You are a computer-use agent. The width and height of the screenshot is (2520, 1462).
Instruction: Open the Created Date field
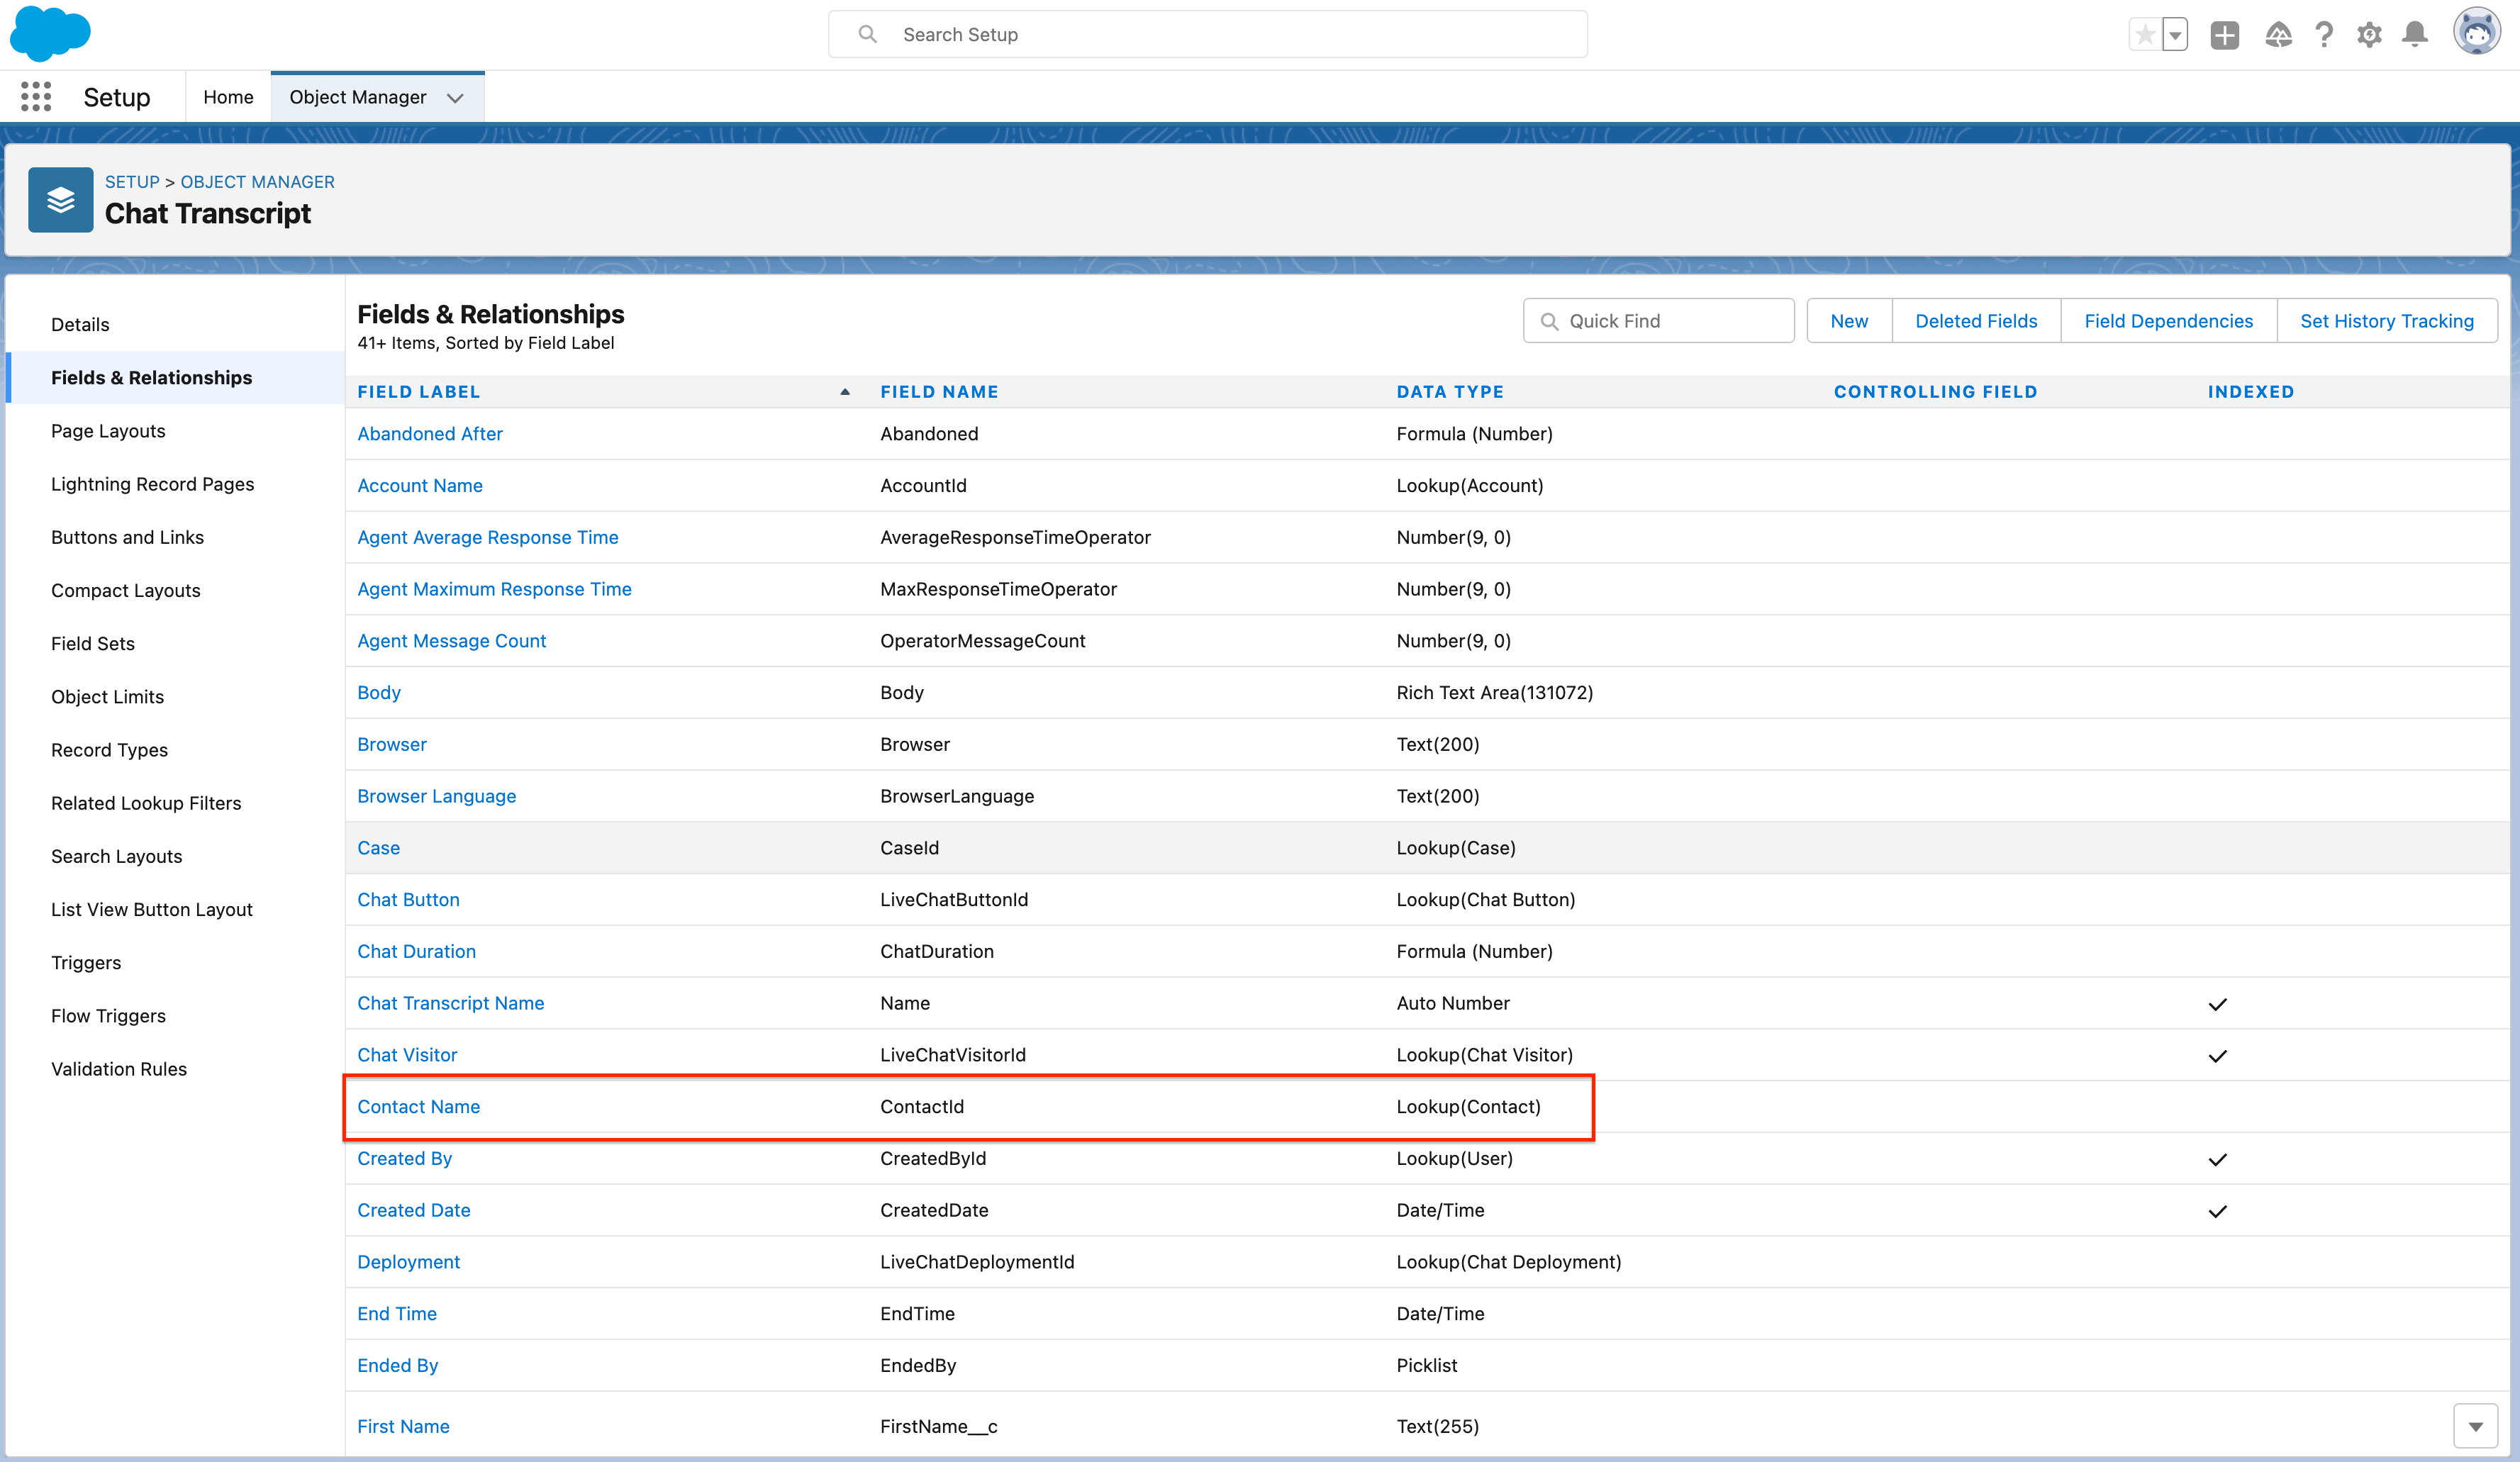click(x=414, y=1210)
